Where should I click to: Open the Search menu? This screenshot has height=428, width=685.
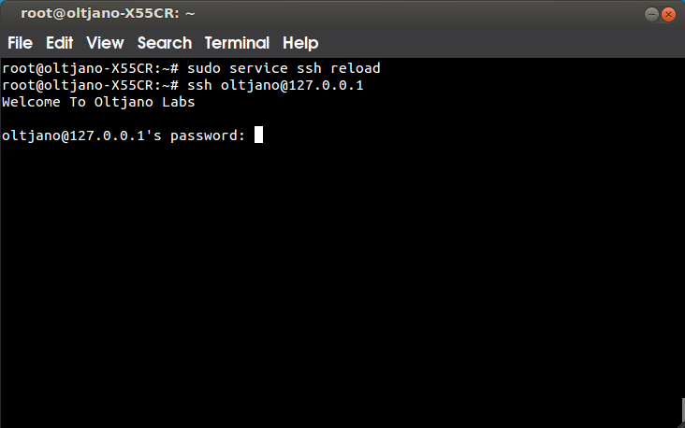[165, 43]
